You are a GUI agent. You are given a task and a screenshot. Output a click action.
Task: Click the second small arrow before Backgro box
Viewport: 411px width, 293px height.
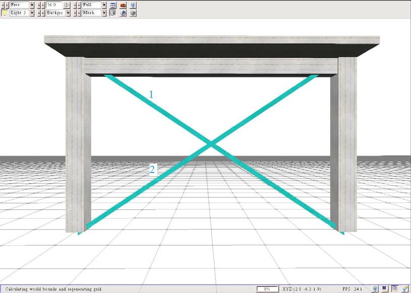click(43, 13)
